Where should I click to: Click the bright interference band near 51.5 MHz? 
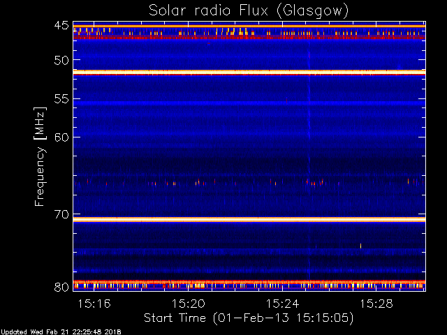point(249,73)
